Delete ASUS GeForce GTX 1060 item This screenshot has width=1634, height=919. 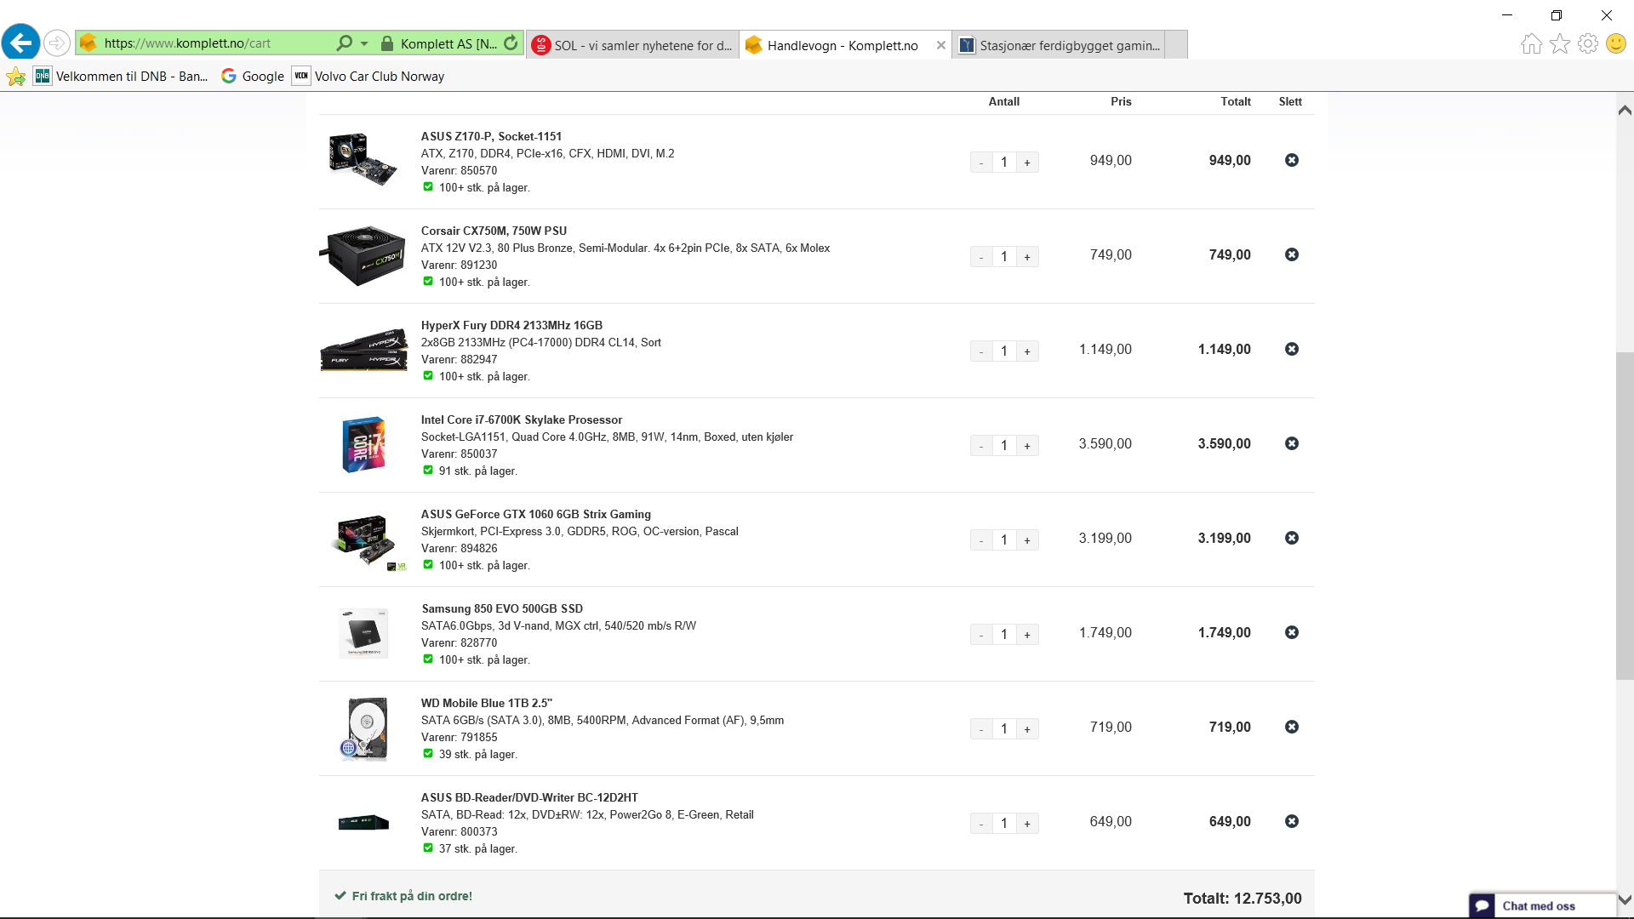pyautogui.click(x=1291, y=538)
